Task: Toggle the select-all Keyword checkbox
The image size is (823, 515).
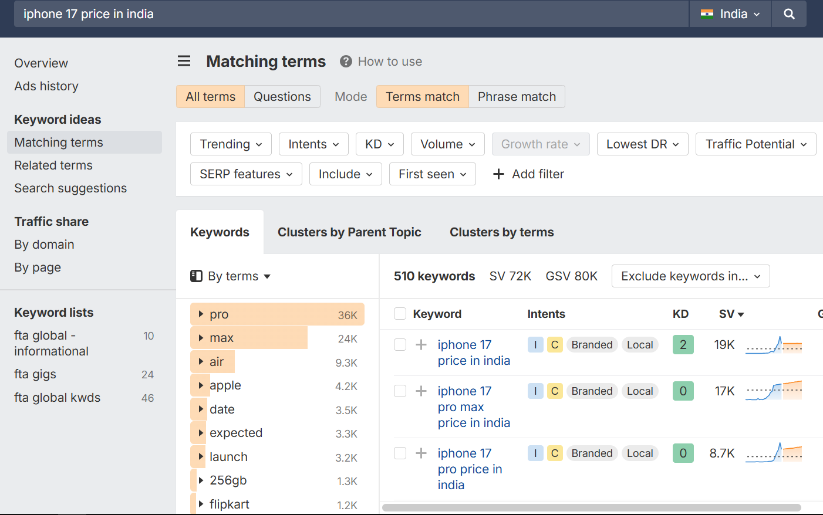Action: [x=400, y=314]
